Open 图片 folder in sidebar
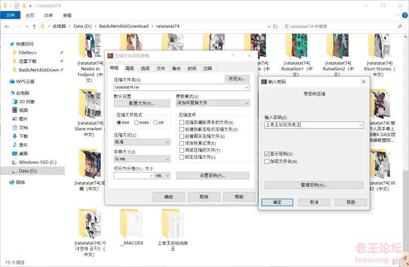This screenshot has width=409, height=267. [23, 119]
